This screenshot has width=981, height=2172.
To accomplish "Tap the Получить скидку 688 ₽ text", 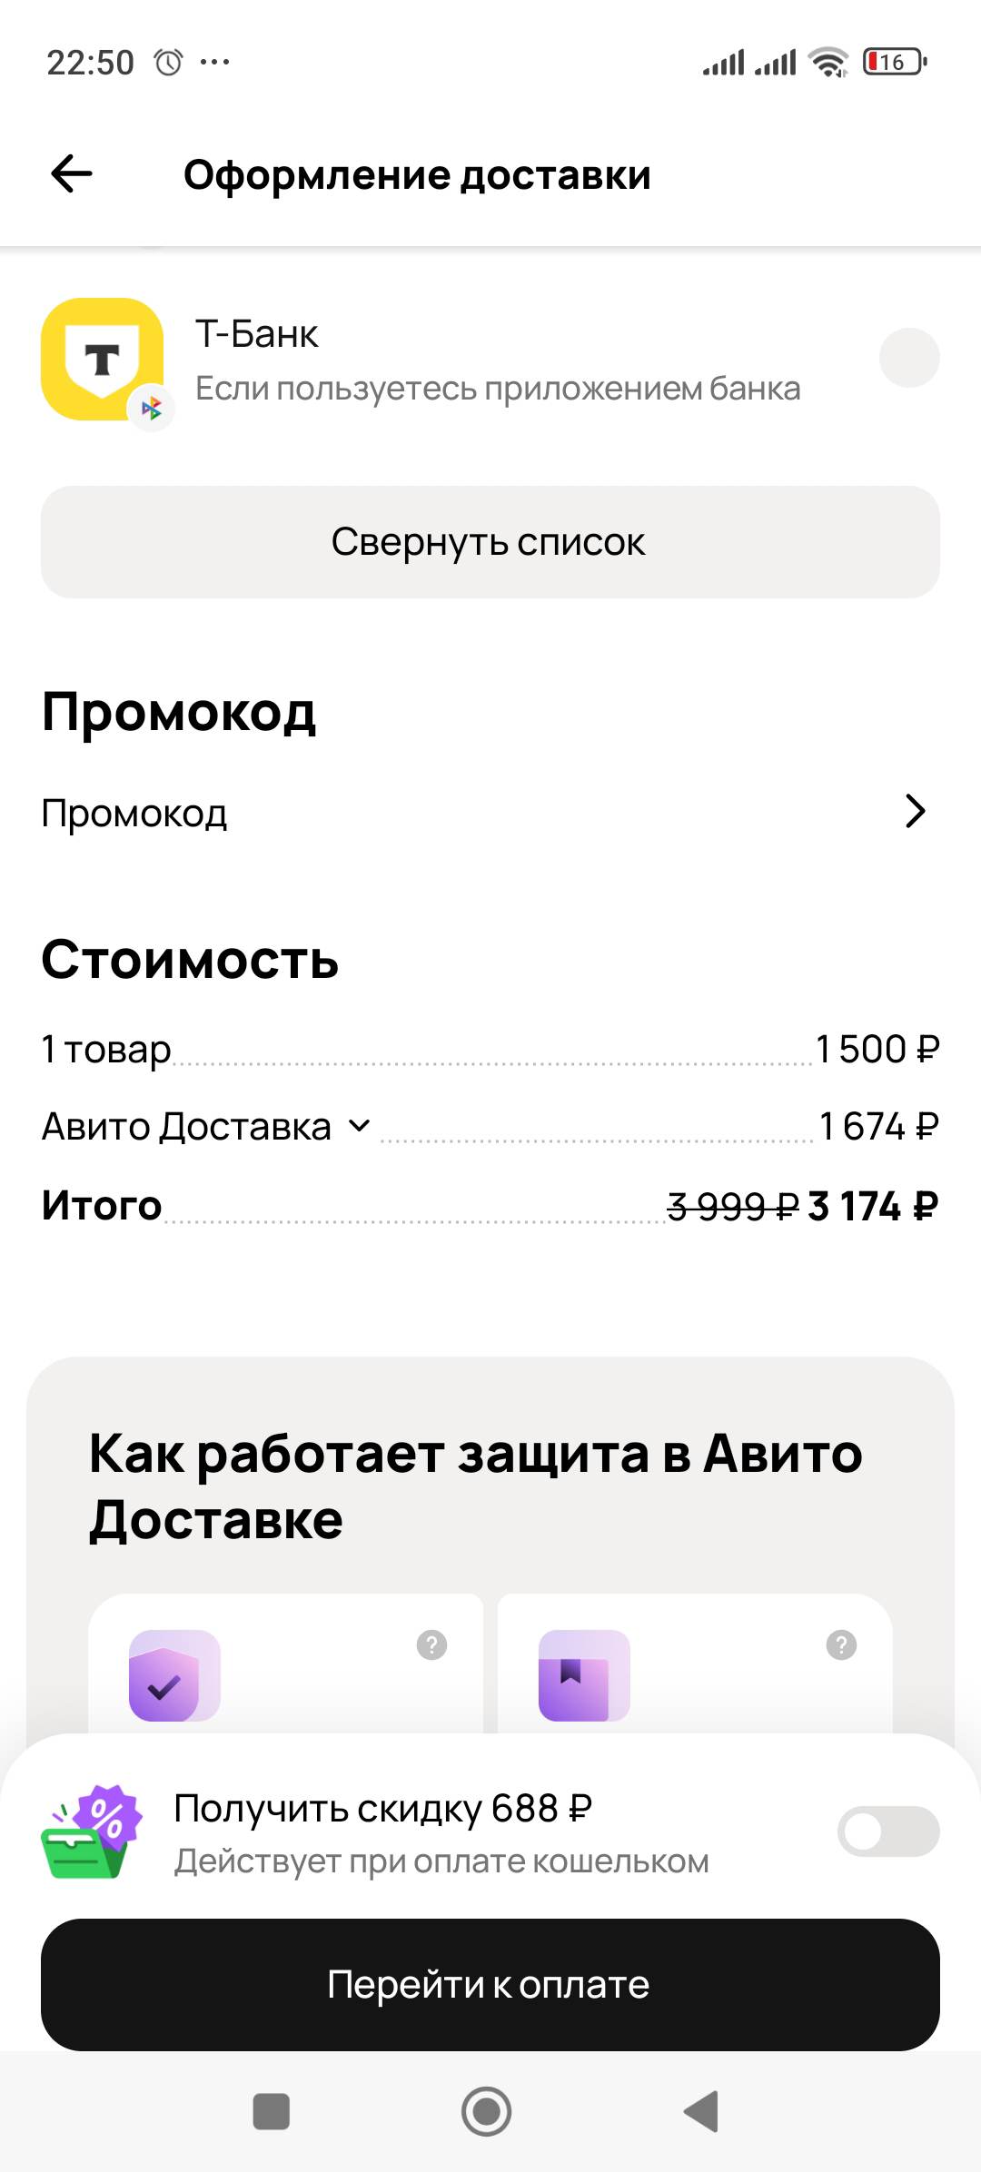I will coord(382,1808).
